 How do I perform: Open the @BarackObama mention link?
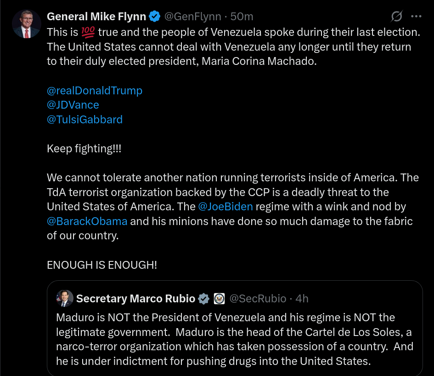point(87,221)
